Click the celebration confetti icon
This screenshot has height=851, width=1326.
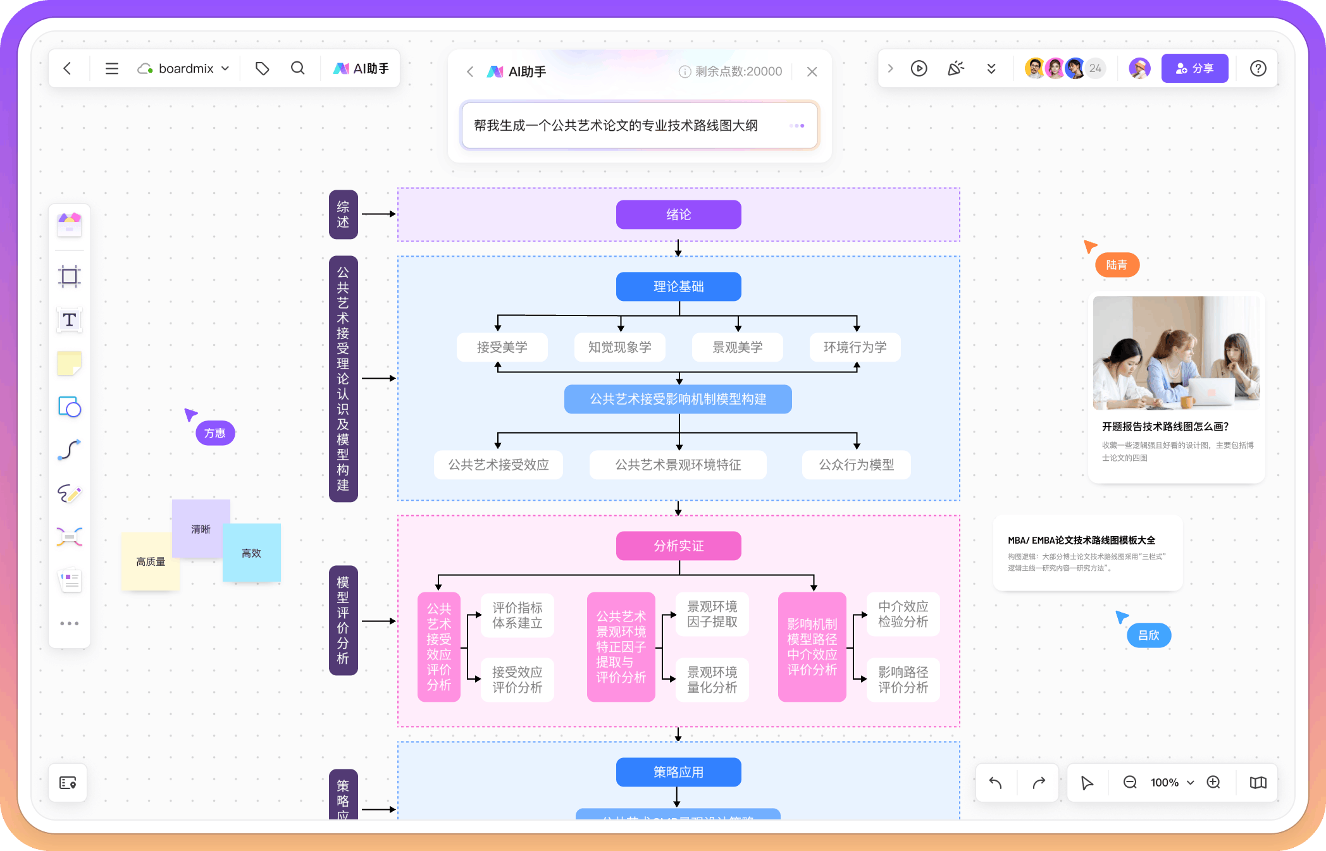(x=956, y=68)
